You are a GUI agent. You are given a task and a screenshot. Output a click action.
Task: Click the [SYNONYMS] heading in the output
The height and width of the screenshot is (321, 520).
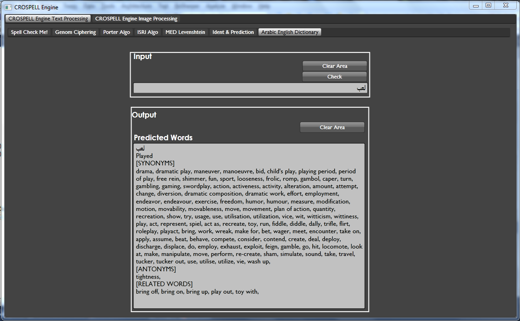click(x=155, y=164)
